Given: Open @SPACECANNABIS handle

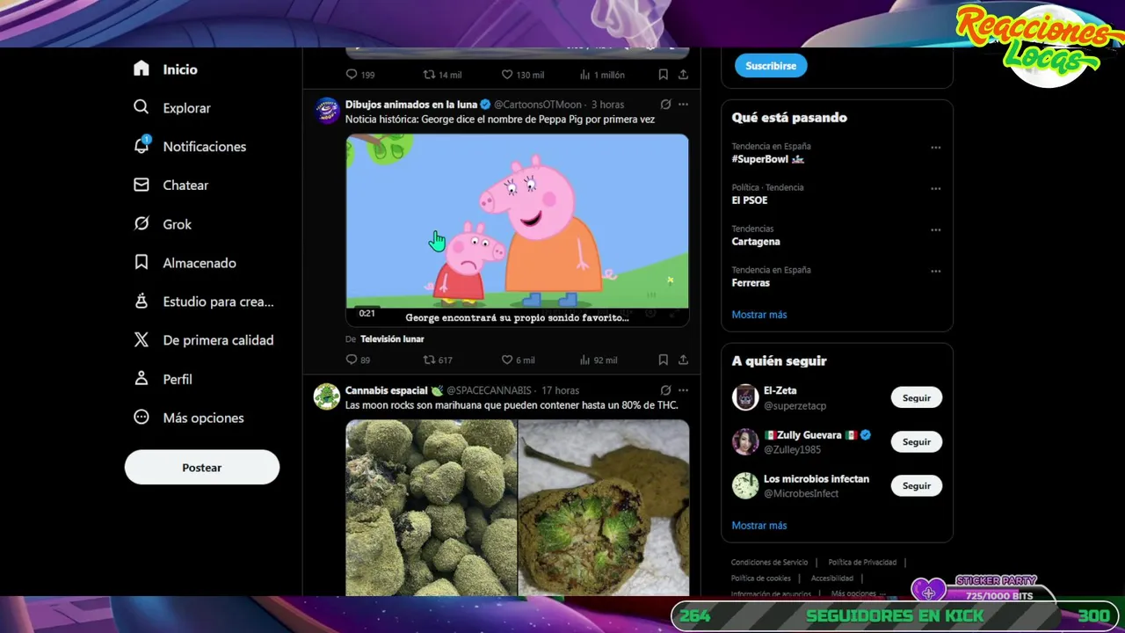Looking at the screenshot, I should pos(489,390).
